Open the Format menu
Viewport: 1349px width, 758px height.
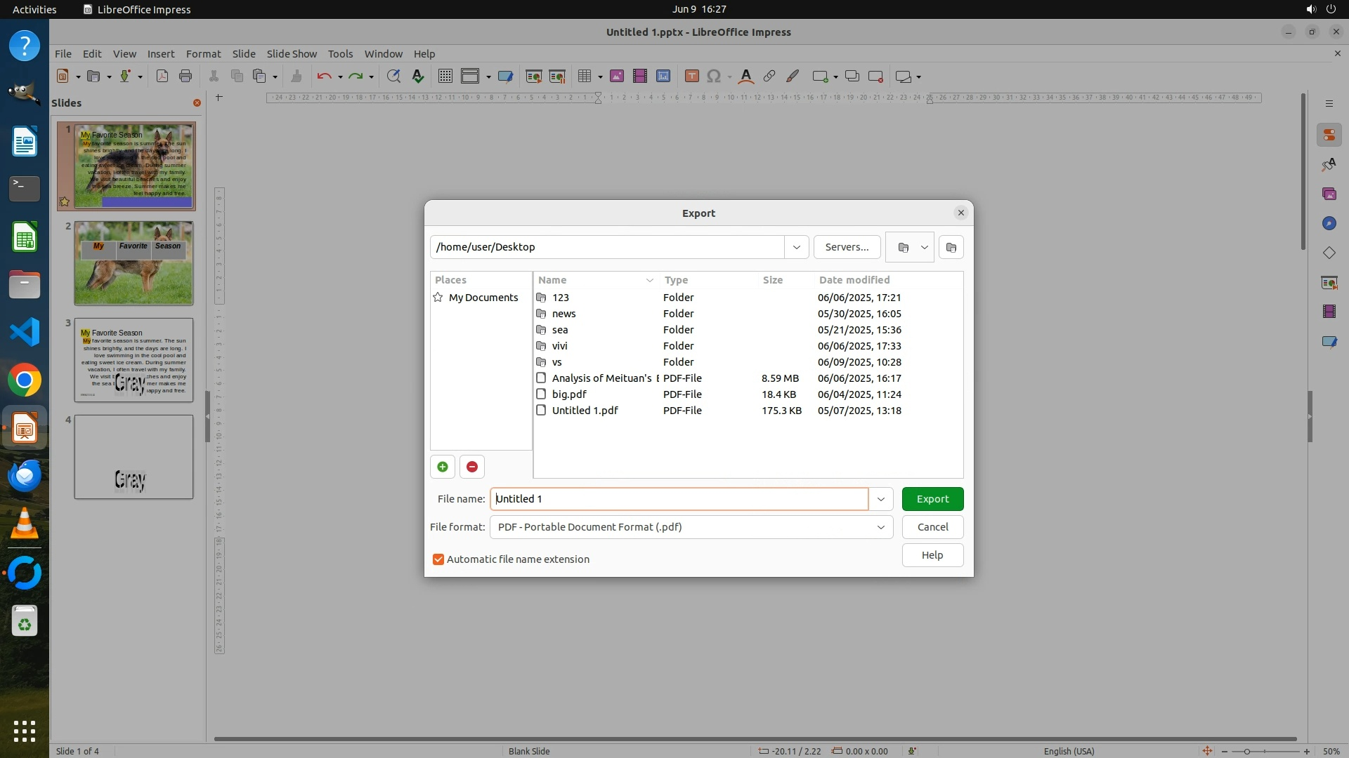pos(203,54)
